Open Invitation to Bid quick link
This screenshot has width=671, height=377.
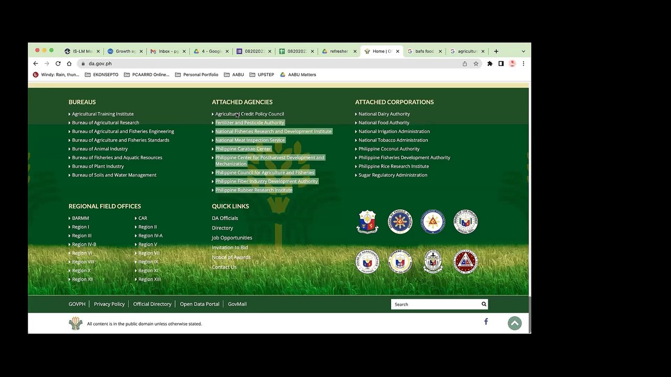tap(230, 247)
